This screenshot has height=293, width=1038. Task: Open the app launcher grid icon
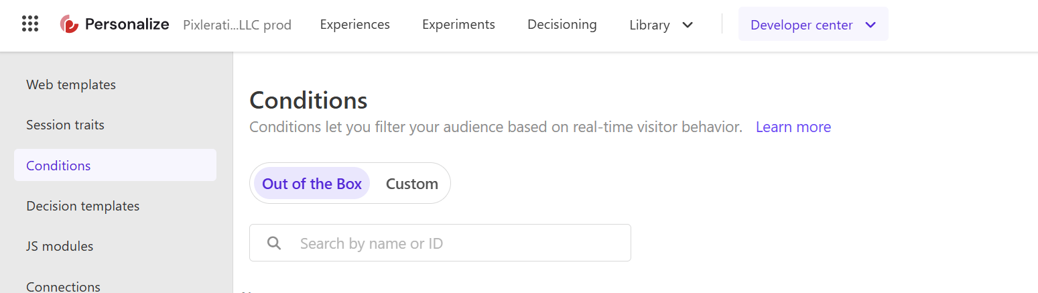[30, 24]
